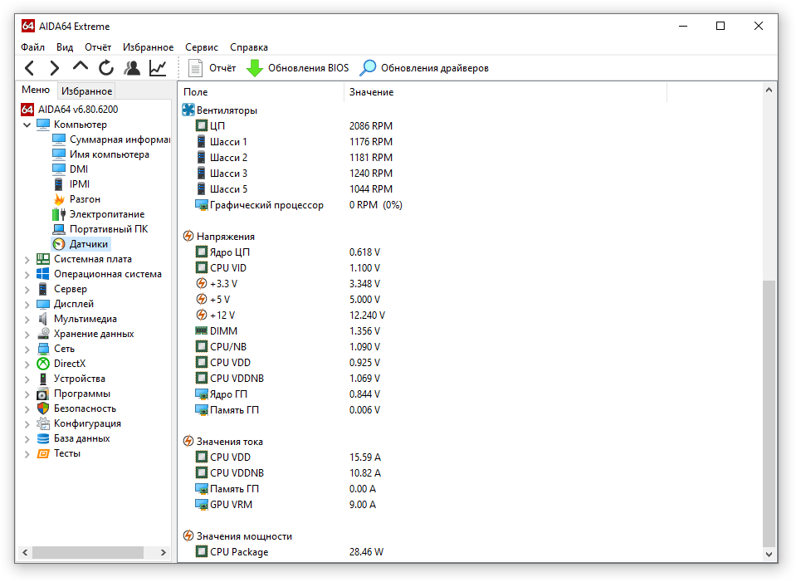The height and width of the screenshot is (582, 796).
Task: Click the Устройства device icon
Action: click(42, 379)
